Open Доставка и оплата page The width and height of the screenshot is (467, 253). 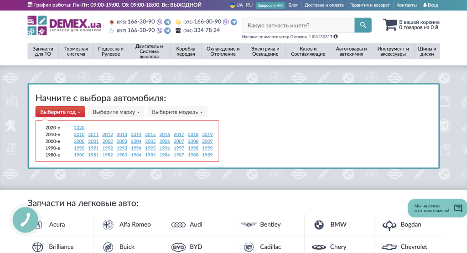[x=324, y=5]
